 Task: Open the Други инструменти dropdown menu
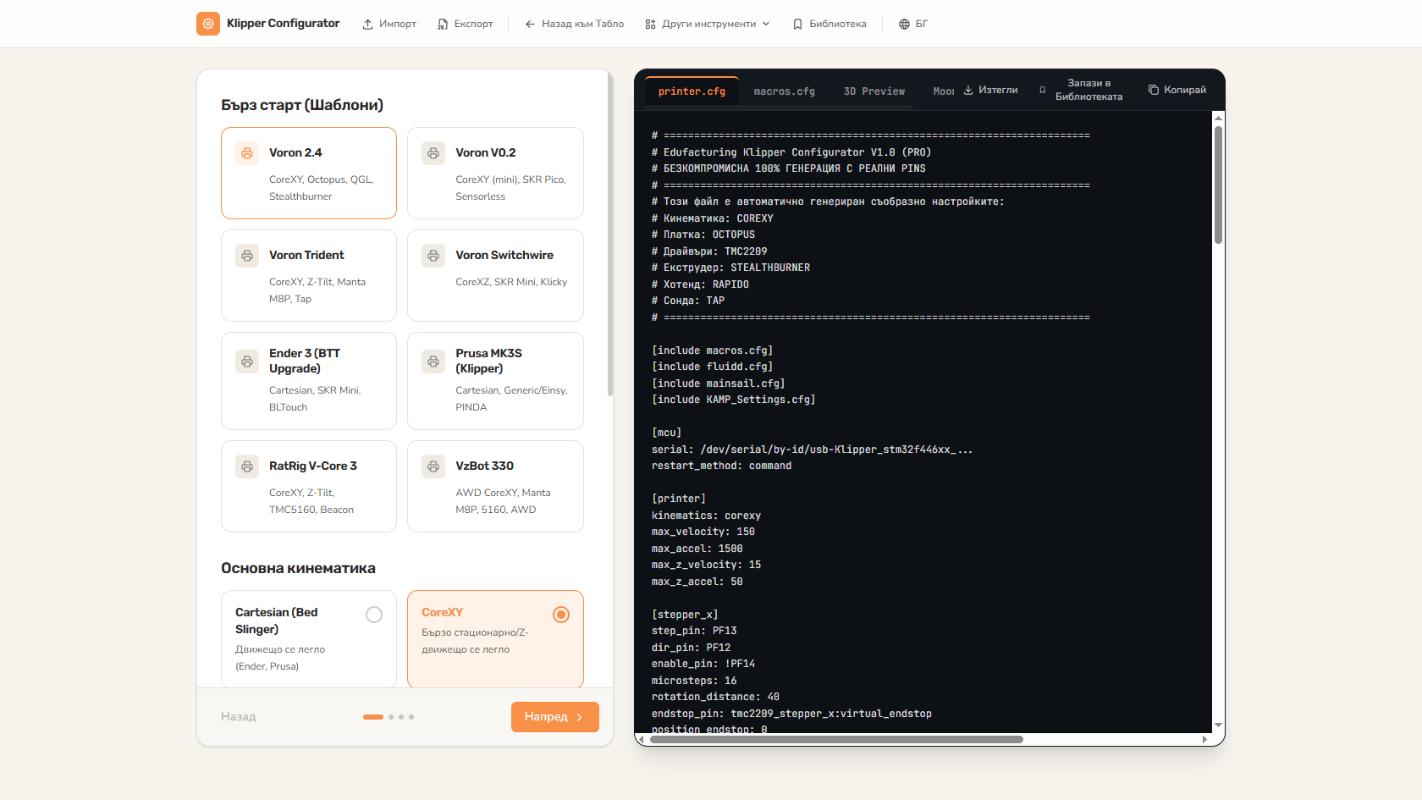[708, 24]
